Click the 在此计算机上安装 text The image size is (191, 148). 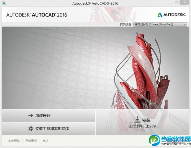(x=142, y=126)
